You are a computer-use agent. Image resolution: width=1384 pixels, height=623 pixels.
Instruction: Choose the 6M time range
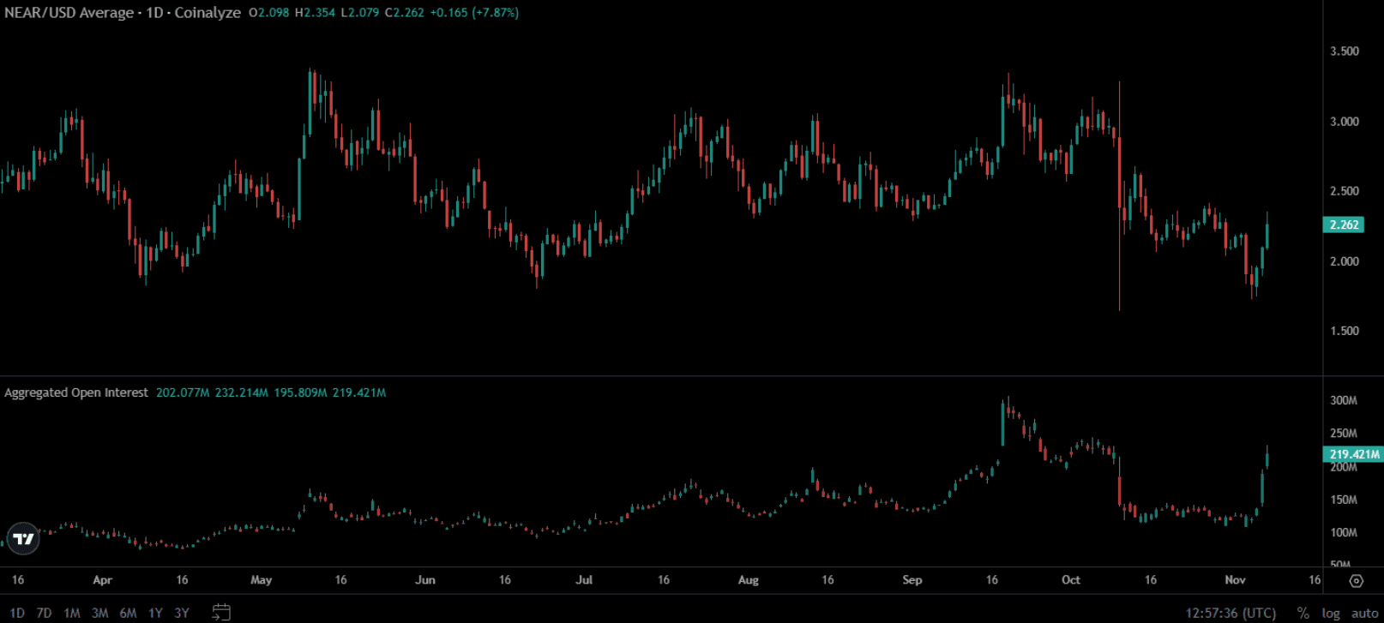pos(128,613)
